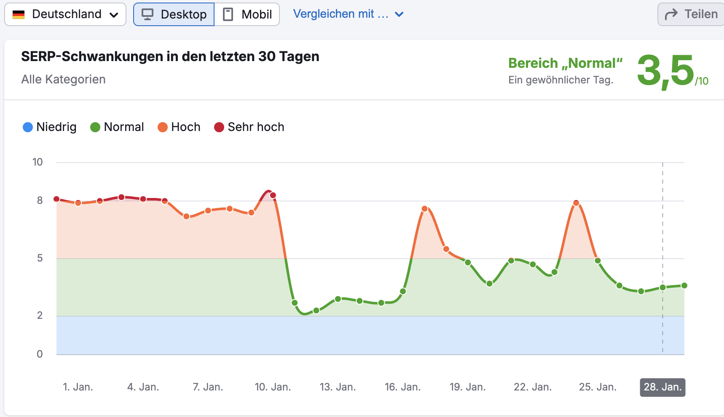Screen dimensions: 724x417
Task: Click the chevron beside Deutschland
Action: [x=114, y=14]
